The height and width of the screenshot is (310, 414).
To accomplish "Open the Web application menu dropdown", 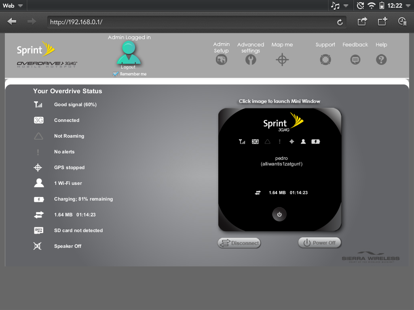I will coord(13,6).
